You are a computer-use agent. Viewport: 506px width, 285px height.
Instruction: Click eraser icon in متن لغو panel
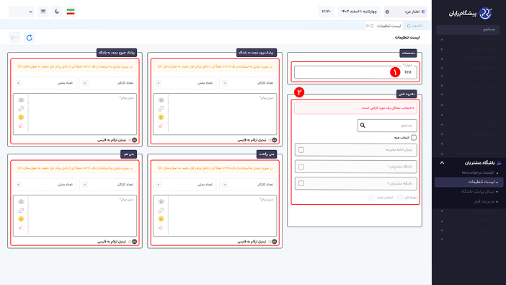[22, 227]
